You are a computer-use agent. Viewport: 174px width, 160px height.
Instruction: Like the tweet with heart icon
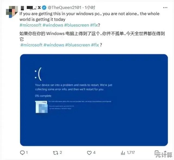pos(89,153)
